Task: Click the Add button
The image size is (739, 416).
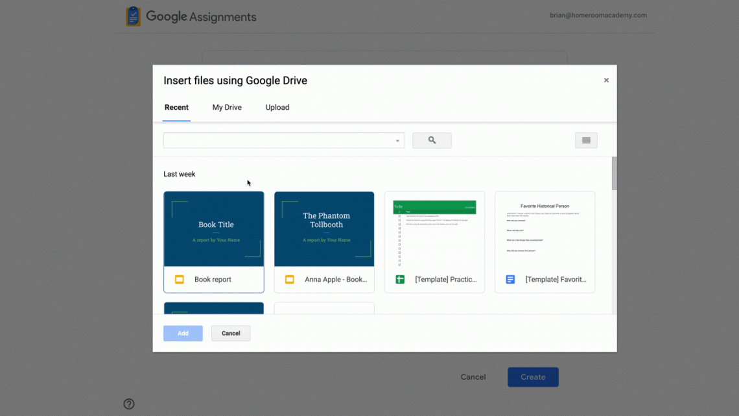Action: (x=183, y=333)
